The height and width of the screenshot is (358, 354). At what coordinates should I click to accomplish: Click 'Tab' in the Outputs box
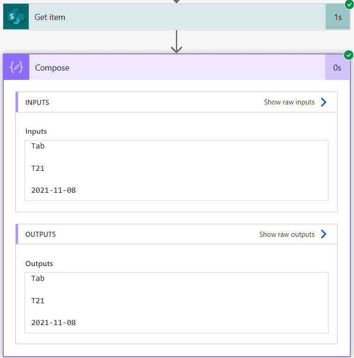pos(38,278)
